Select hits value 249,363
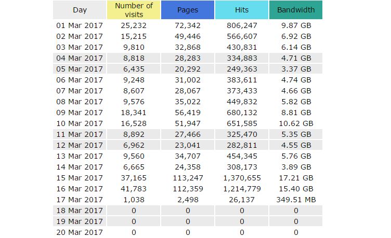391x238 pixels. 242,69
